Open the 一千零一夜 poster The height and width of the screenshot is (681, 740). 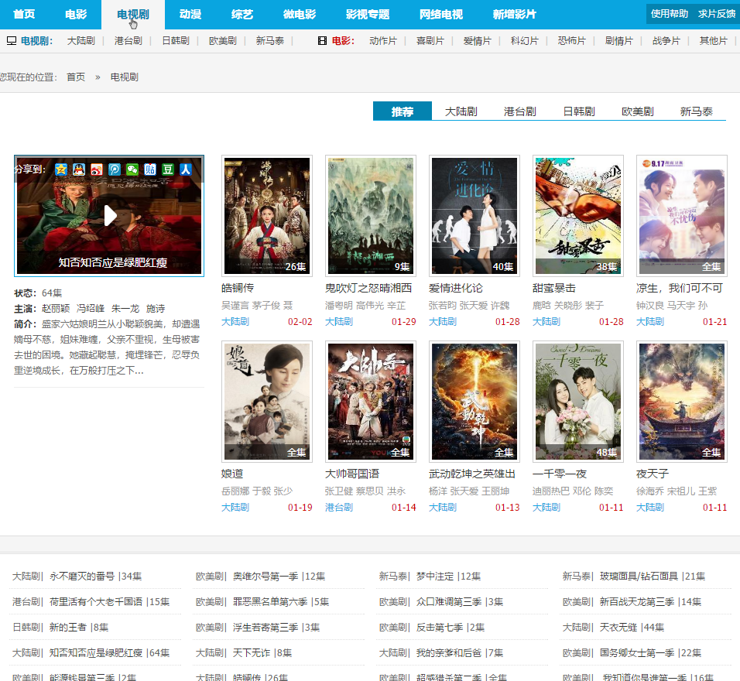tap(578, 402)
